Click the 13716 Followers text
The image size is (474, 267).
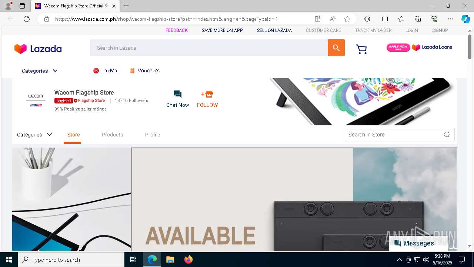pos(131,100)
